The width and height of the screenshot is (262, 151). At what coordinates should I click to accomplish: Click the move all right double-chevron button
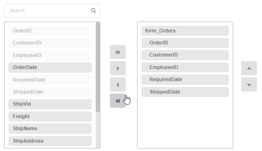[118, 52]
